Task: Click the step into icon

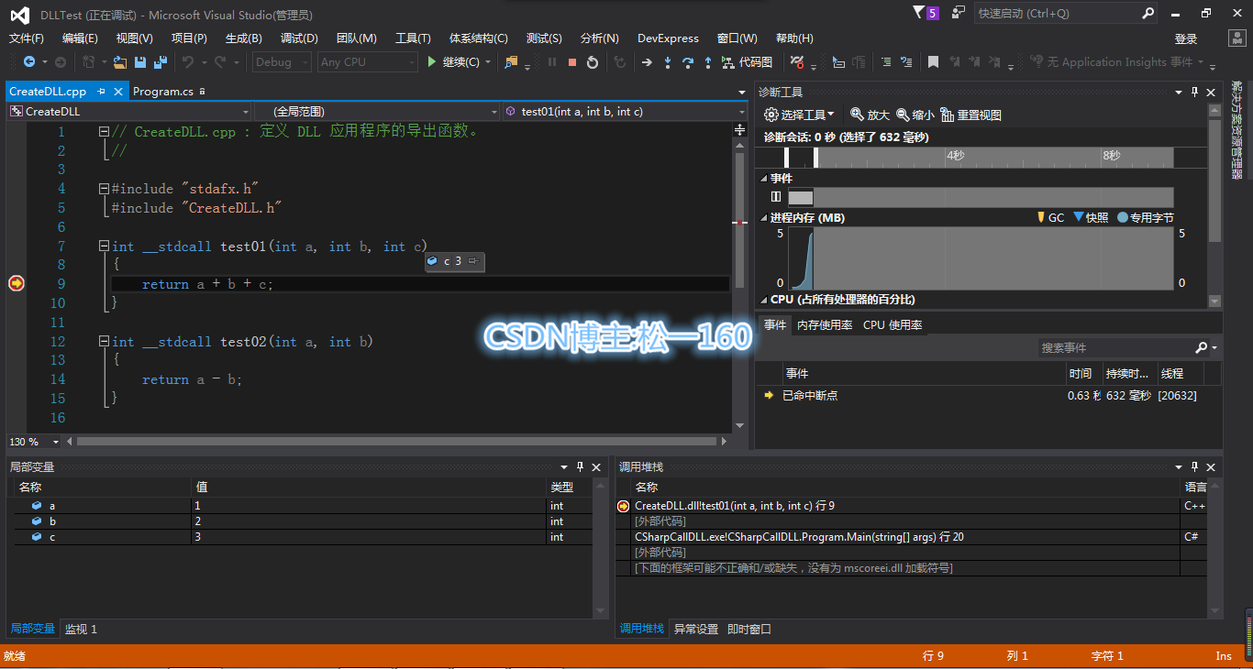Action: click(x=667, y=62)
